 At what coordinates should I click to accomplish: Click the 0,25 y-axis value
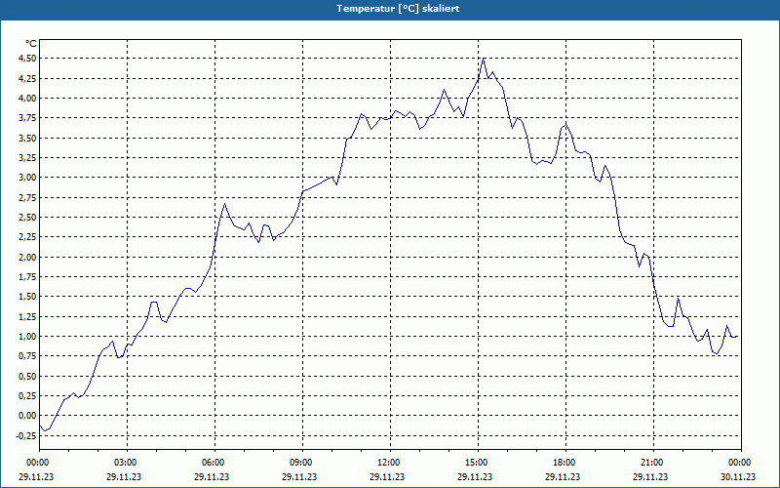[28, 396]
